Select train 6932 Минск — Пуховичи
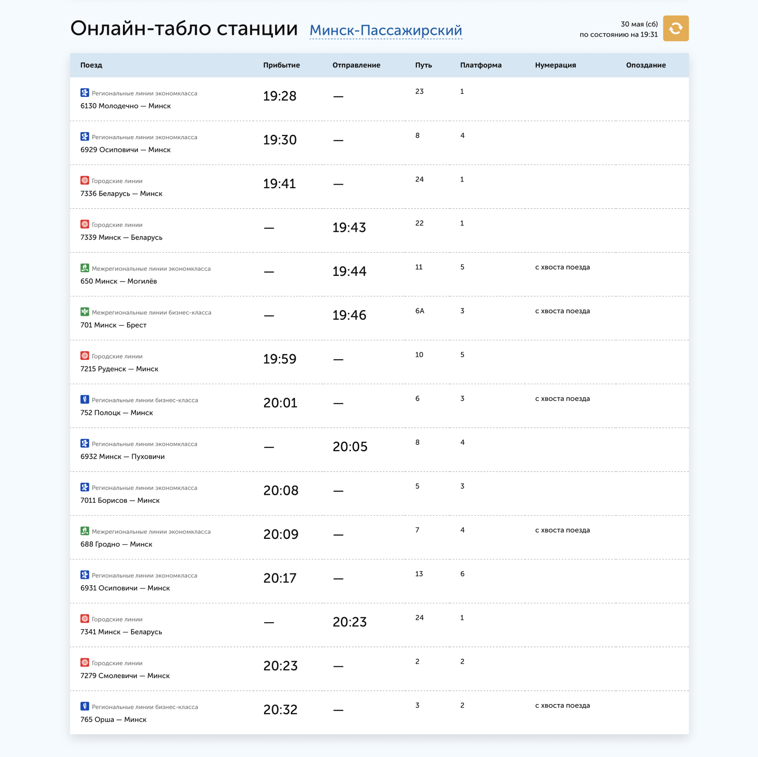Viewport: 758px width, 757px height. 123,456
